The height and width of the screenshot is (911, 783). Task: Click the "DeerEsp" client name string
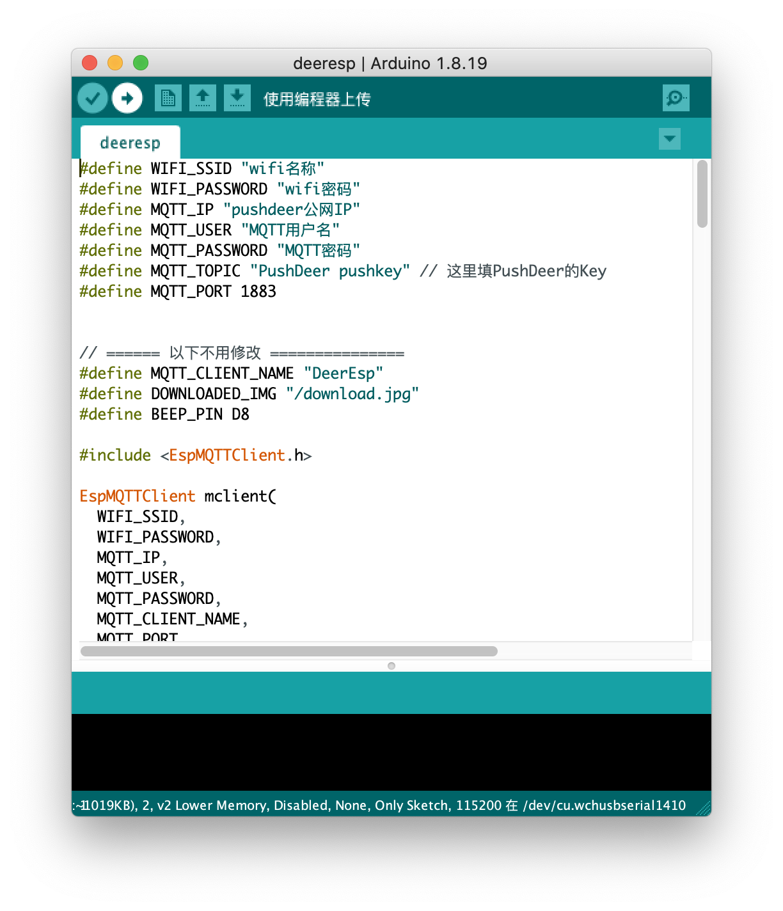point(344,373)
